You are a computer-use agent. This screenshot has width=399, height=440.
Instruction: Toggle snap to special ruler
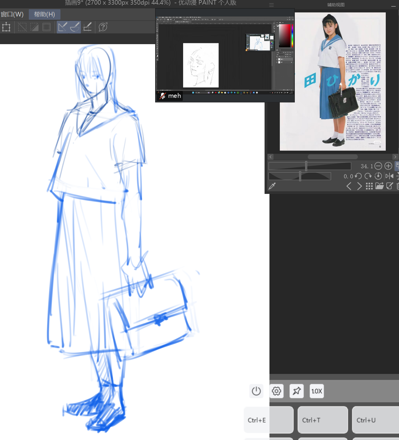(75, 27)
